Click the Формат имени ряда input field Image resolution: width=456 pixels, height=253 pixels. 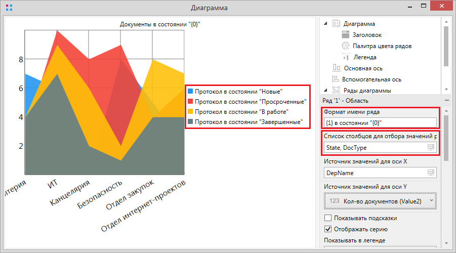click(x=380, y=122)
